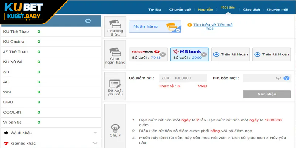Click the Chú ý lightbulb icon
This screenshot has height=148, width=296.
click(x=115, y=128)
